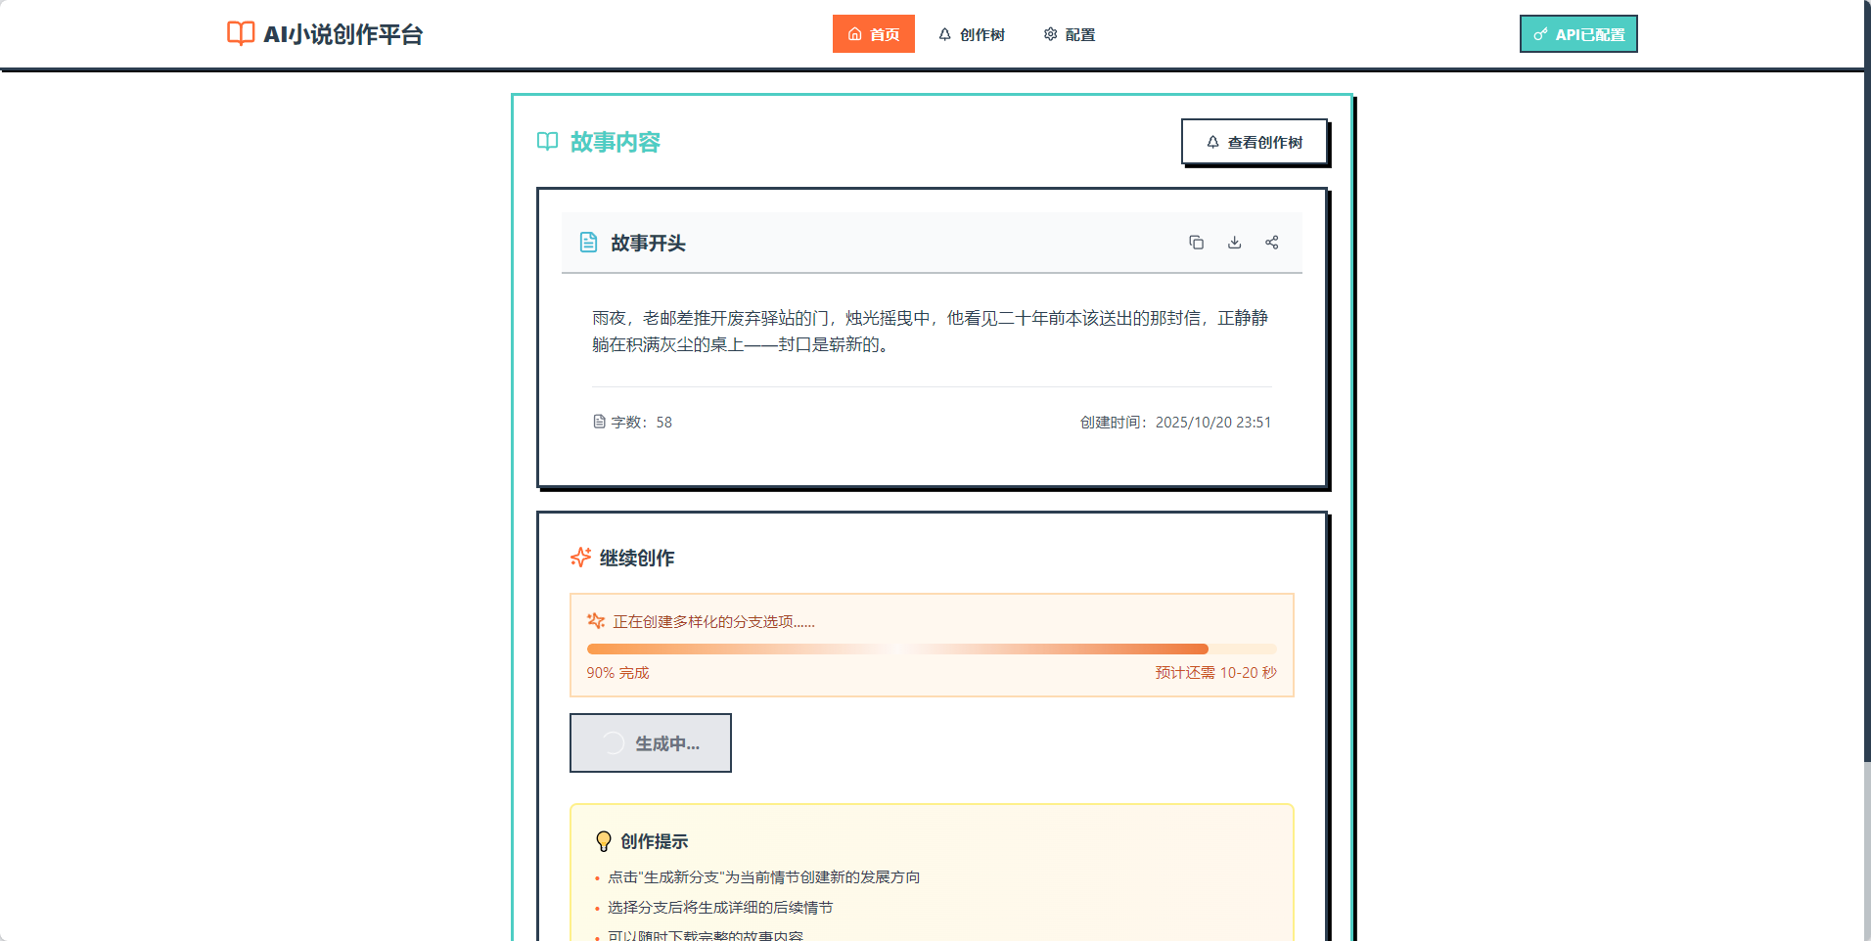Viewport: 1871px width, 941px height.
Task: Open the 查看创作树 panel
Action: (1255, 141)
